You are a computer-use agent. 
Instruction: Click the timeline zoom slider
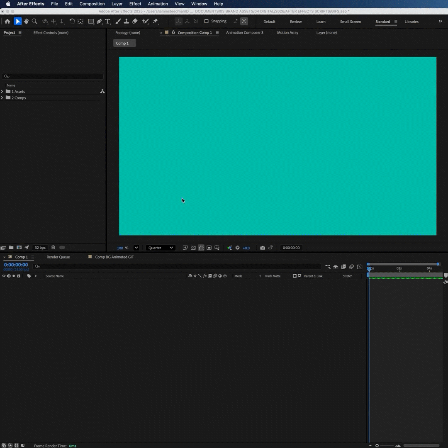[377, 446]
